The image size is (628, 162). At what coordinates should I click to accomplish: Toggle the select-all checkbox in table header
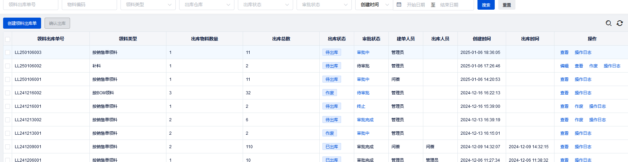8,39
